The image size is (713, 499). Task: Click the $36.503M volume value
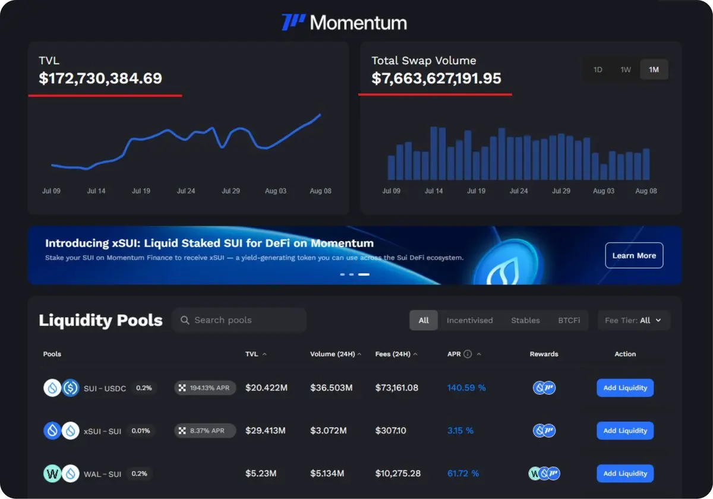pyautogui.click(x=332, y=388)
